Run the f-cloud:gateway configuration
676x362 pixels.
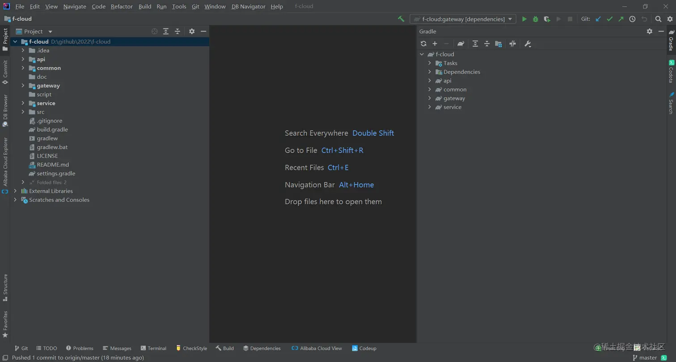tap(524, 19)
